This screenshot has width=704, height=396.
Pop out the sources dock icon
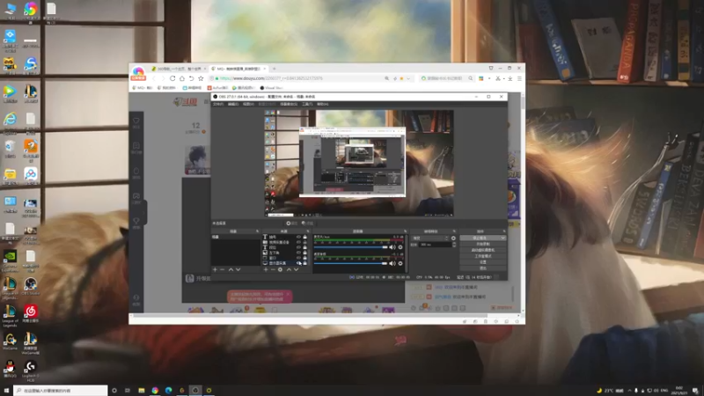(x=308, y=231)
